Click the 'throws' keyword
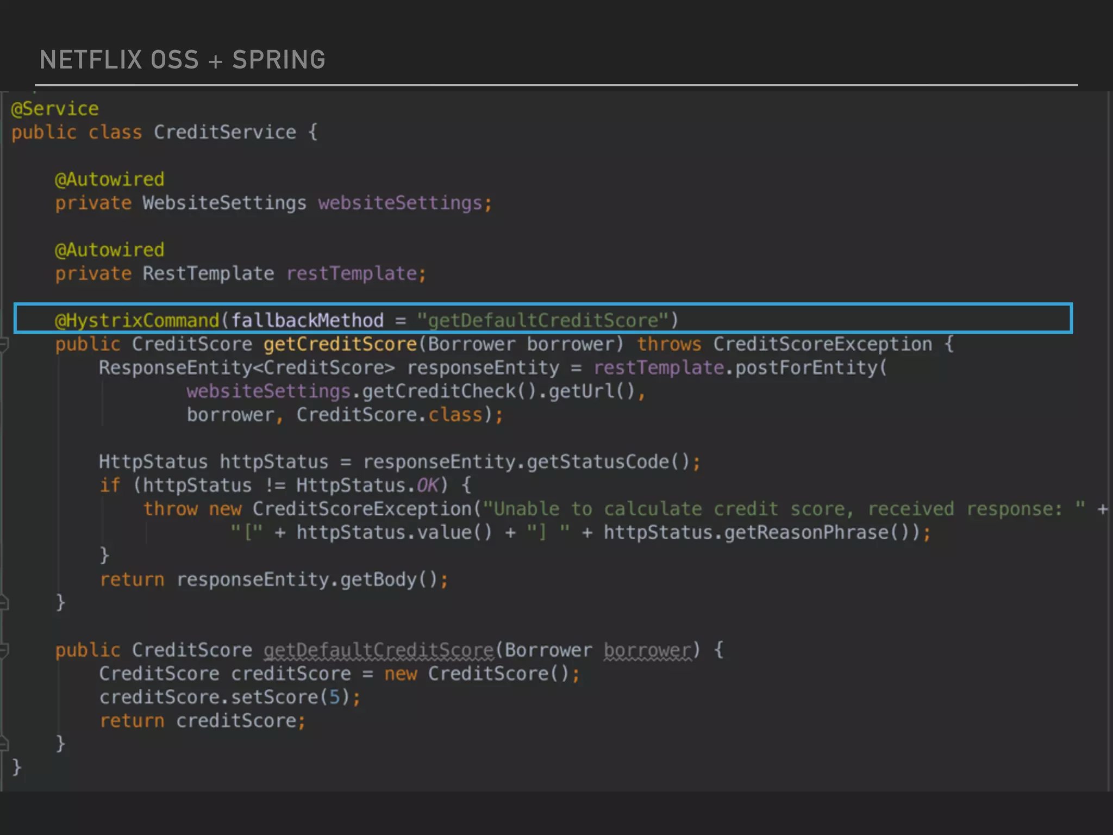This screenshot has width=1113, height=835. tap(669, 344)
